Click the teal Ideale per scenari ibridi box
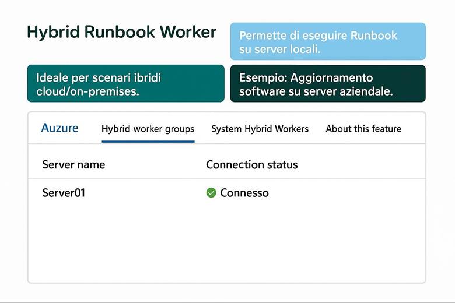Screen dimensions: 455x303 [x=125, y=84]
